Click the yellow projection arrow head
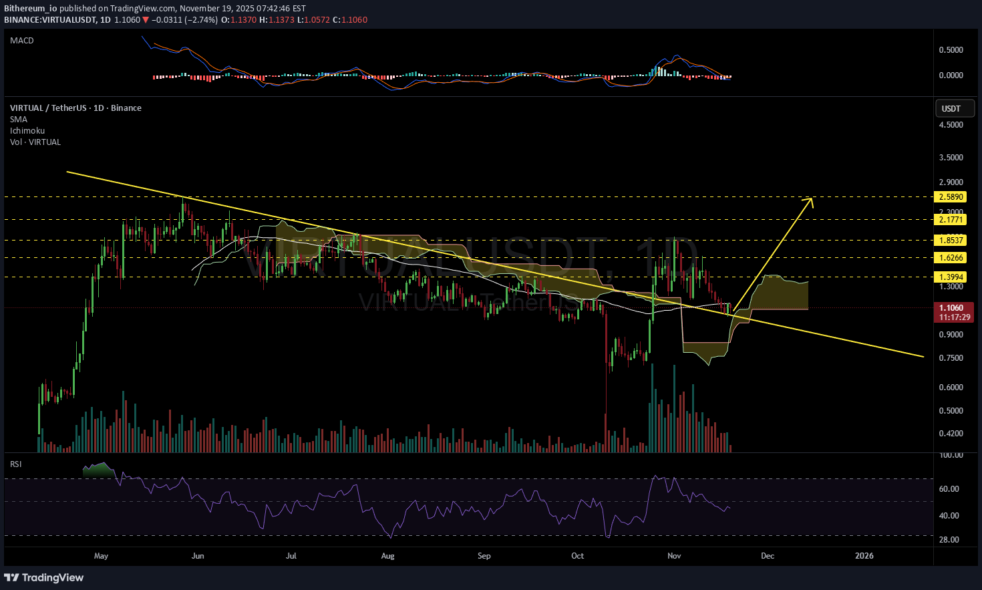 click(x=810, y=200)
